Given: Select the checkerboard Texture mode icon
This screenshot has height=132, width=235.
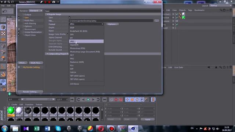Looking at the screenshot, I should (x=3, y=33).
